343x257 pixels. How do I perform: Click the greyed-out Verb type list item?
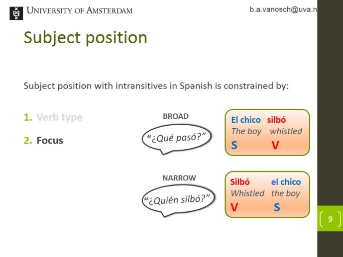click(x=59, y=117)
